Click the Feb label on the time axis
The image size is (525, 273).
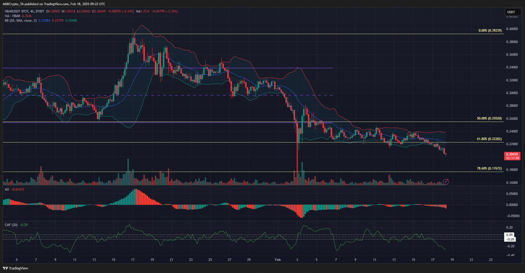(x=278, y=260)
